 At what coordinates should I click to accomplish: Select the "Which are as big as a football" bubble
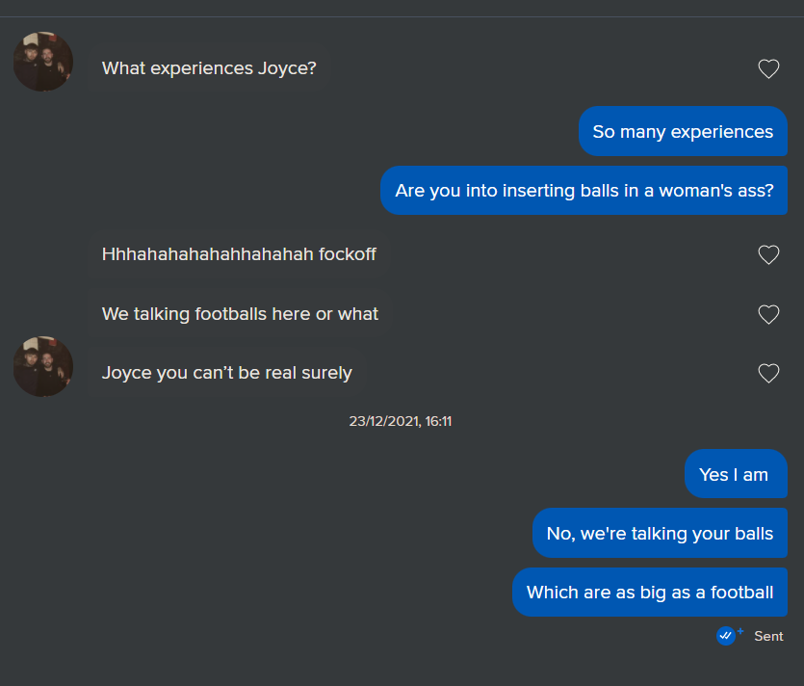tap(650, 593)
